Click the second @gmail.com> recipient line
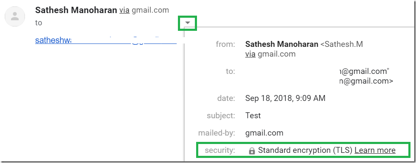The height and width of the screenshot is (163, 416). 366,81
